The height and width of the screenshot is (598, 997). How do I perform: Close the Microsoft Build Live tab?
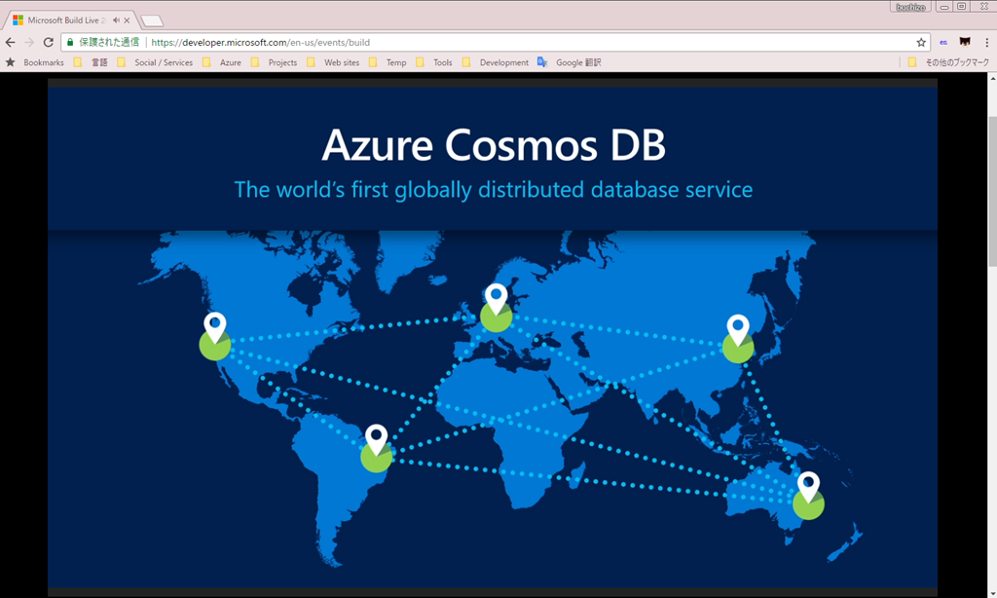(128, 19)
